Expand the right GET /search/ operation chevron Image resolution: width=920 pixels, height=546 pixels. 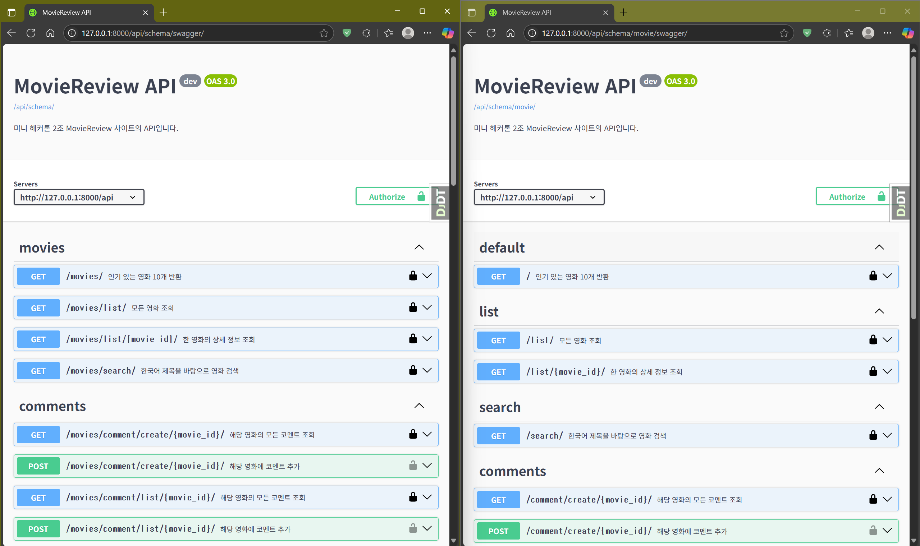pos(887,435)
